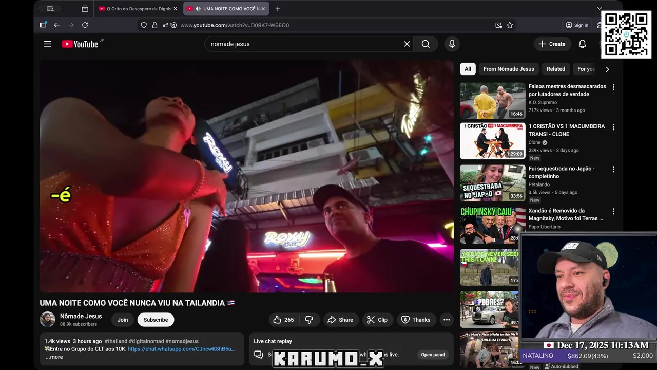The height and width of the screenshot is (370, 657).
Task: Click on the video player
Action: (x=247, y=176)
